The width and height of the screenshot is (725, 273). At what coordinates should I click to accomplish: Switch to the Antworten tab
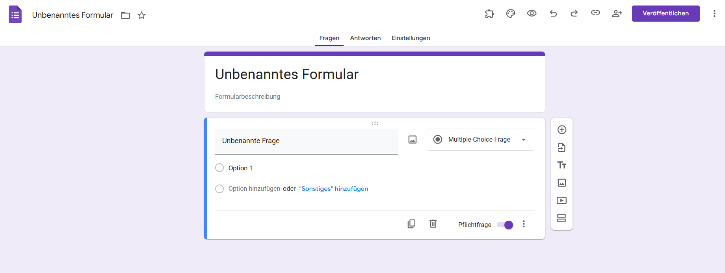tap(365, 38)
